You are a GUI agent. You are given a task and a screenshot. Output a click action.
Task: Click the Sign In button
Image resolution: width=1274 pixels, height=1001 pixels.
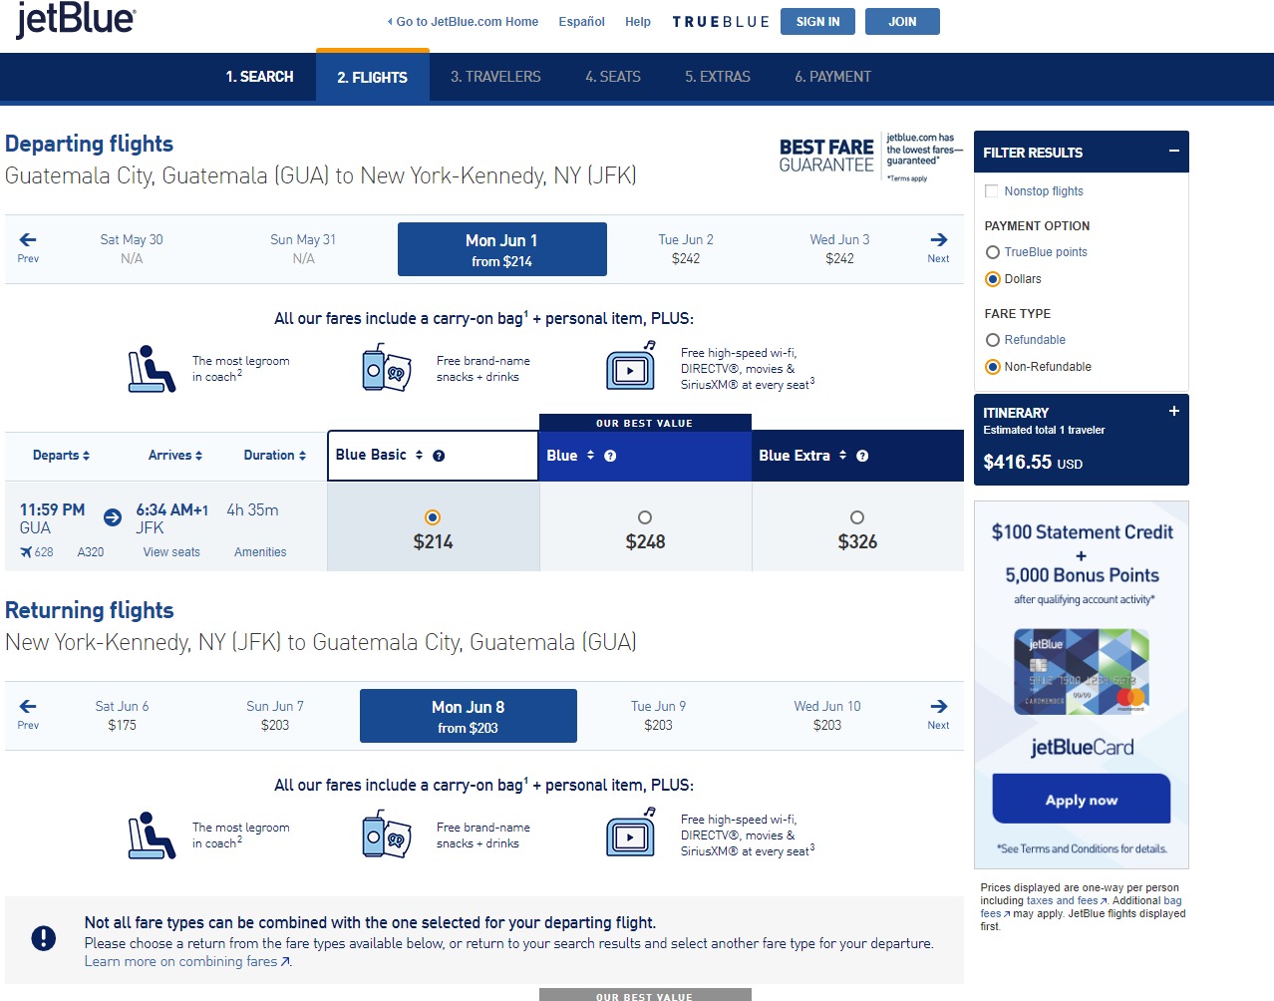[x=817, y=21]
